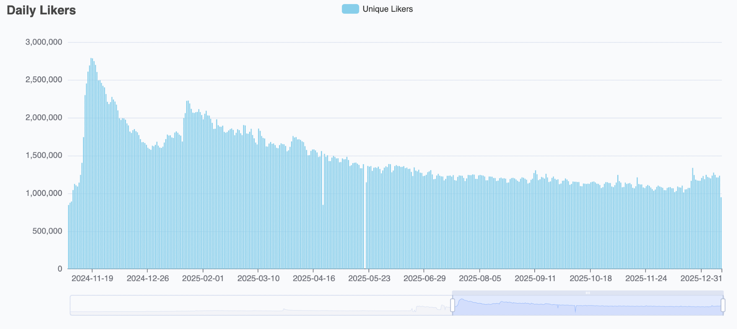This screenshot has height=329, width=737.
Task: Click the Daily Likers chart title
Action: point(41,10)
